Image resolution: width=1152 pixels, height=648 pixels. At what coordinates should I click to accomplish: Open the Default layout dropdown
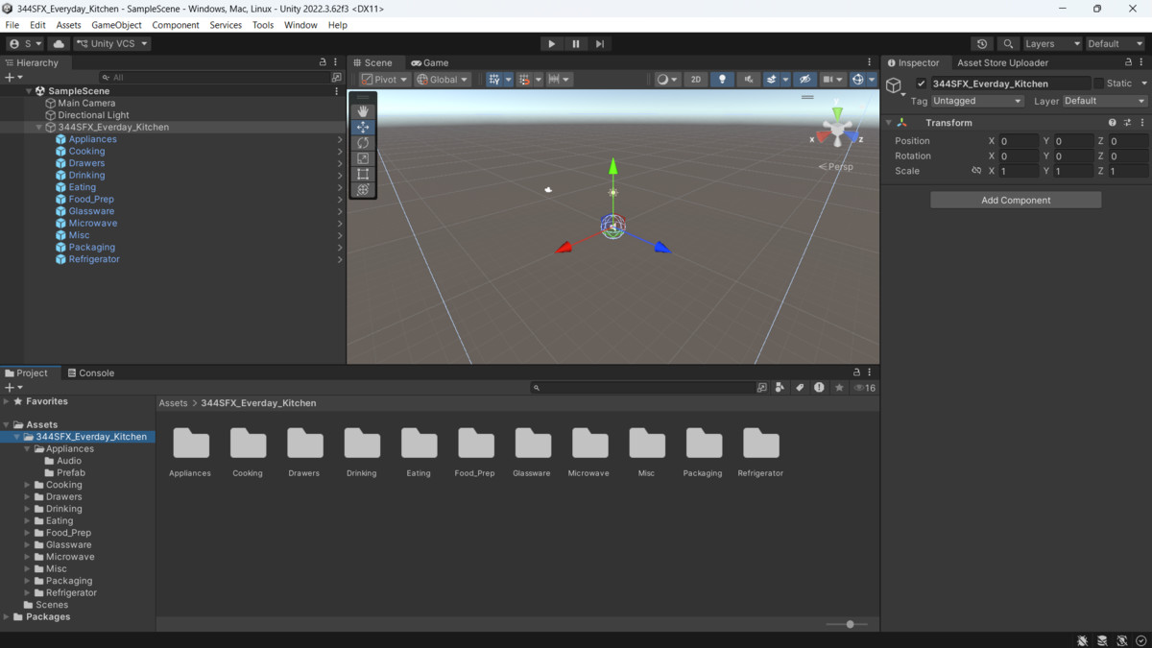[x=1115, y=43]
